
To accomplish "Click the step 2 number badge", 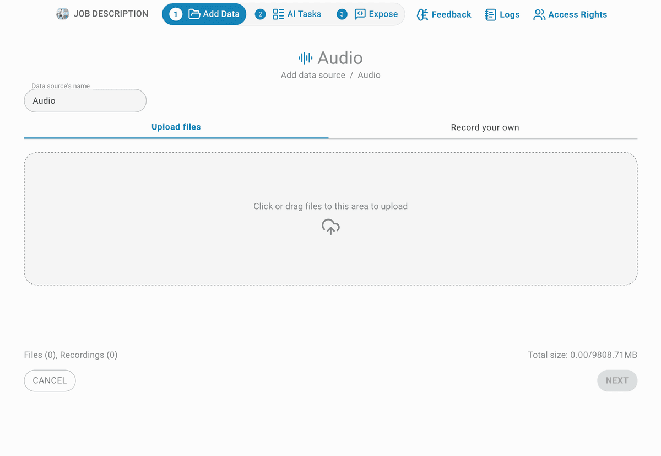I will 260,14.
